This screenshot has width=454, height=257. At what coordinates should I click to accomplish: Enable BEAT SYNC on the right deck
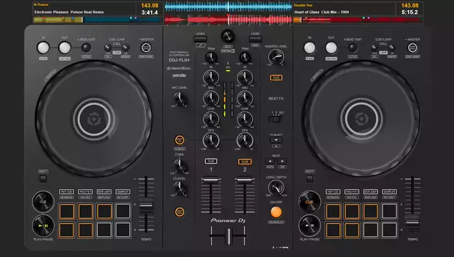[x=412, y=47]
